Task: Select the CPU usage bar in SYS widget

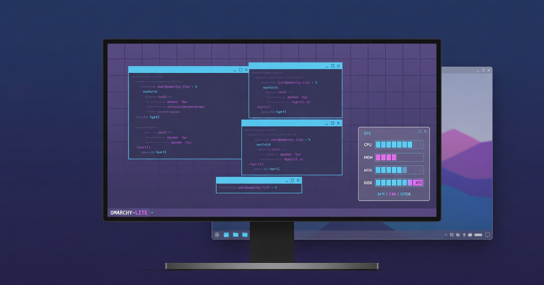Action: pyautogui.click(x=399, y=145)
